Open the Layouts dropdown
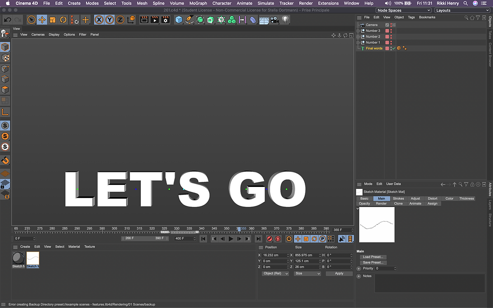Image resolution: width=493 pixels, height=308 pixels. click(462, 11)
